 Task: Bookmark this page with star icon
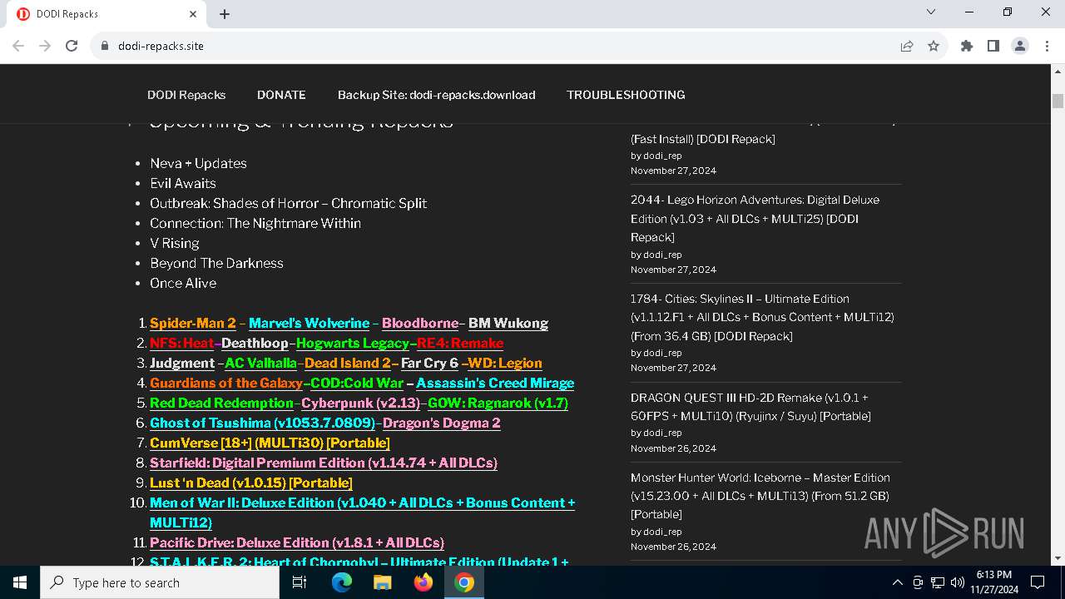934,46
